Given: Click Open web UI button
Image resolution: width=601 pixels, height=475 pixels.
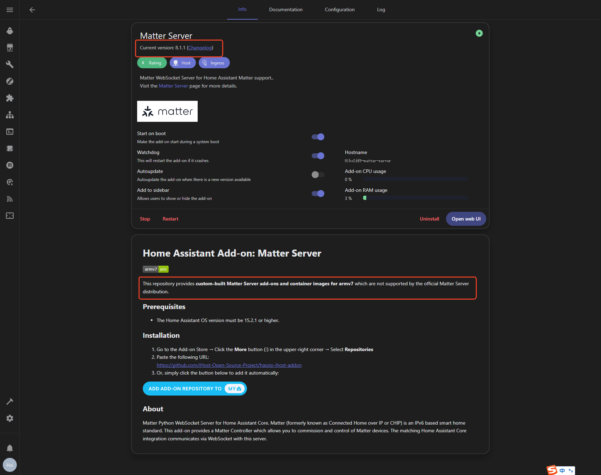Looking at the screenshot, I should point(466,219).
